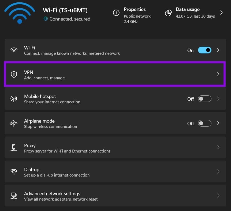Click the VPN shield icon
This screenshot has width=231, height=211.
coord(14,74)
